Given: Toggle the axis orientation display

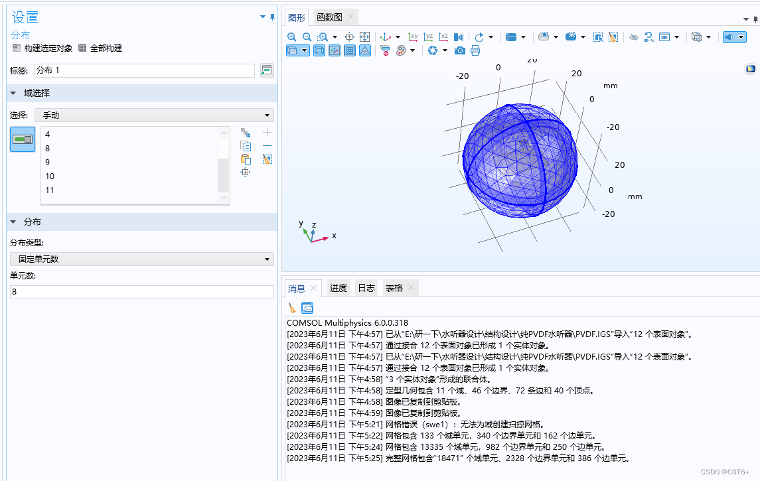Looking at the screenshot, I should click(x=335, y=50).
